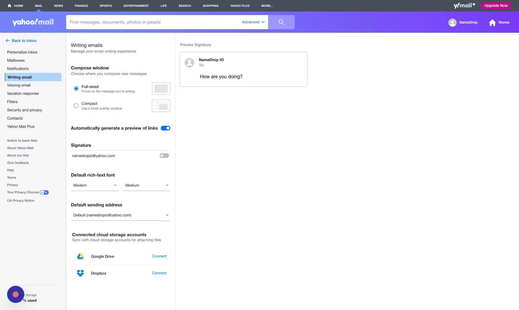Viewport: 519px width, 310px height.
Task: Open Privacy link in sidebar
Action: pyautogui.click(x=13, y=185)
